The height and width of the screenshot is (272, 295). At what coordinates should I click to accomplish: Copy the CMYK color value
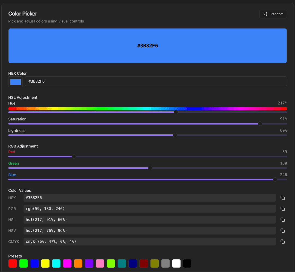(282, 241)
